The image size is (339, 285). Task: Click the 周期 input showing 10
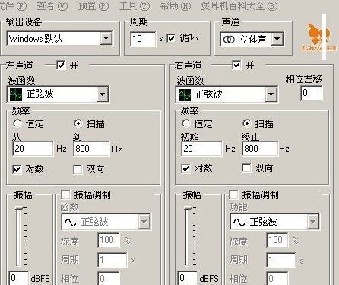coord(143,39)
